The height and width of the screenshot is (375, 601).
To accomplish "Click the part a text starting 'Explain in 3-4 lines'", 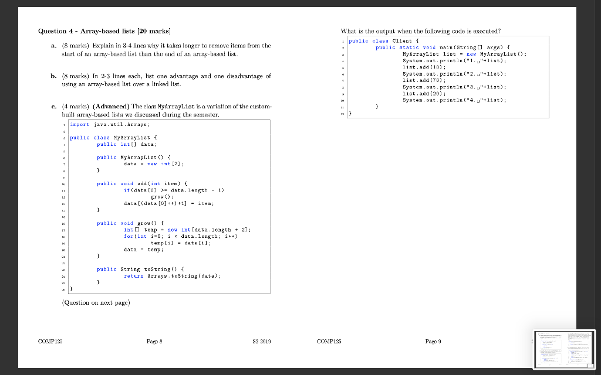I will tap(166, 50).
